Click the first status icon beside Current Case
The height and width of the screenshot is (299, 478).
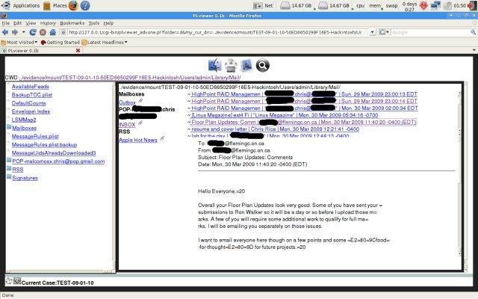[9, 281]
